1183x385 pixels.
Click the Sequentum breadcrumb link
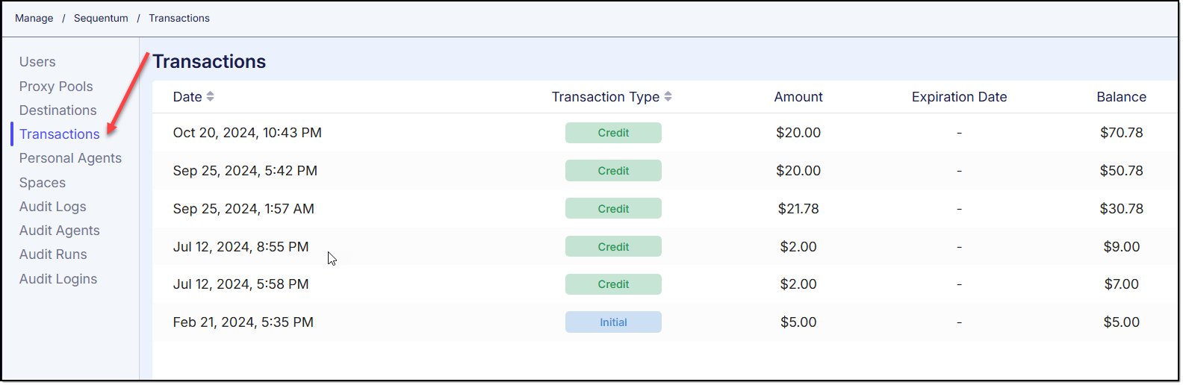pyautogui.click(x=101, y=18)
